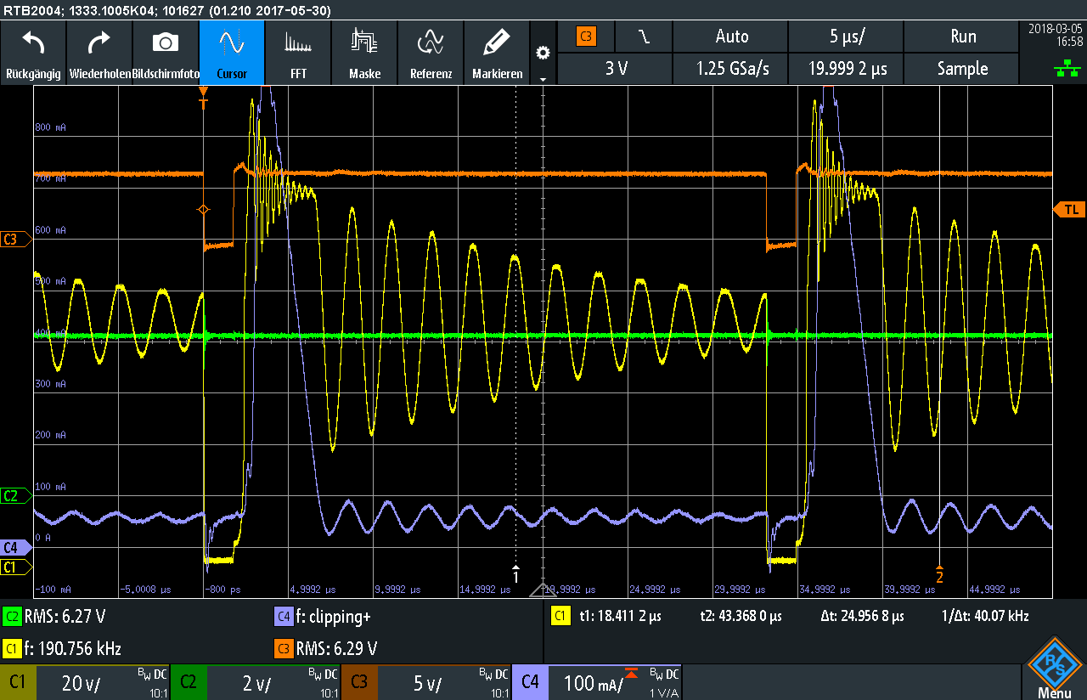Toggle channel C3 label in bottom bar

[x=359, y=681]
